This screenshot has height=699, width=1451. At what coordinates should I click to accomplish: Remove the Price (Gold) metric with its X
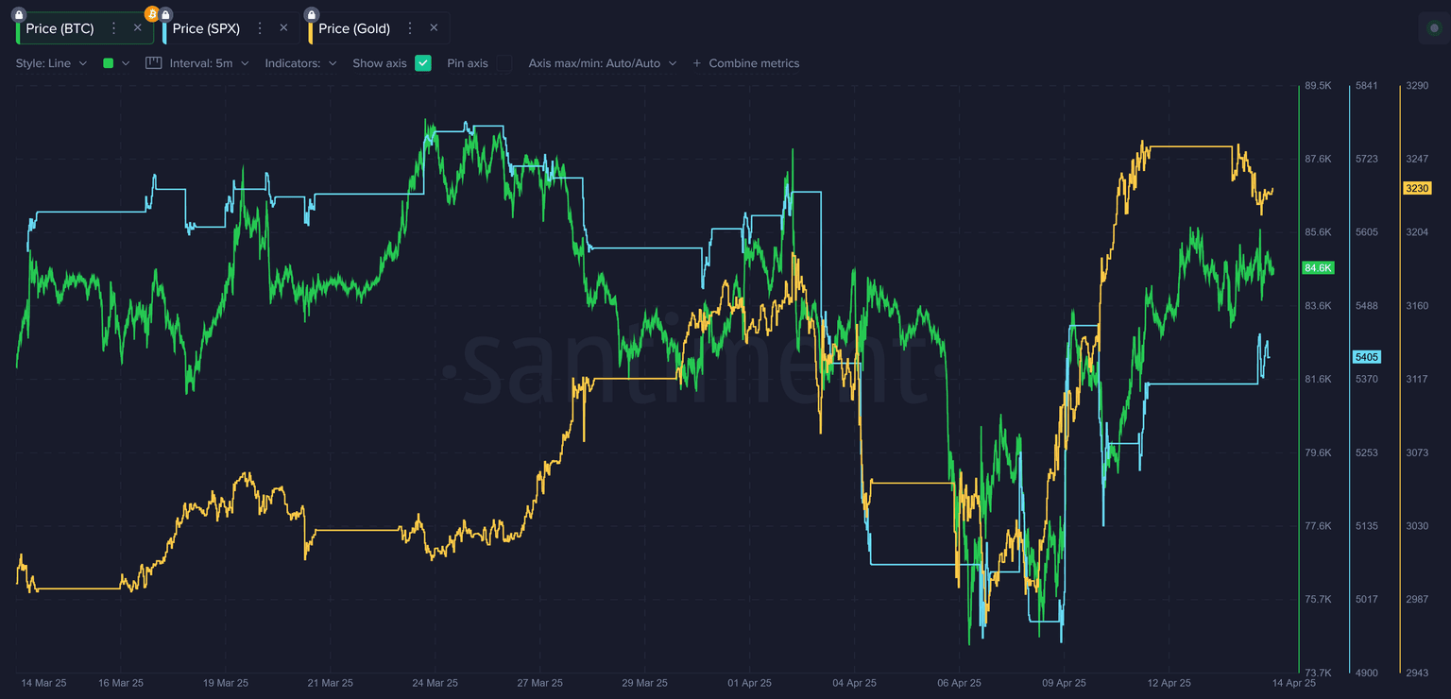point(434,28)
